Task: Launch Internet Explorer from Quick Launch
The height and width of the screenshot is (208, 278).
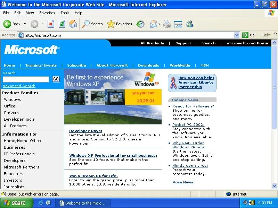Action: pyautogui.click(x=40, y=203)
